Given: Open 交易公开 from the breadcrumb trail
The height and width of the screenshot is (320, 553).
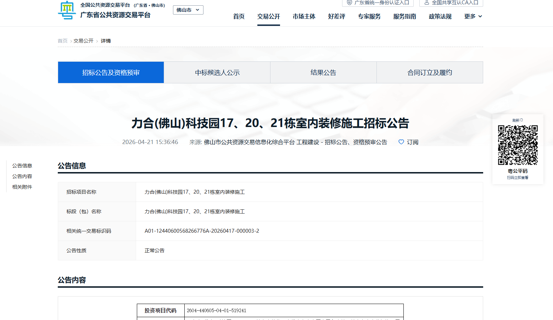Looking at the screenshot, I should pyautogui.click(x=84, y=40).
